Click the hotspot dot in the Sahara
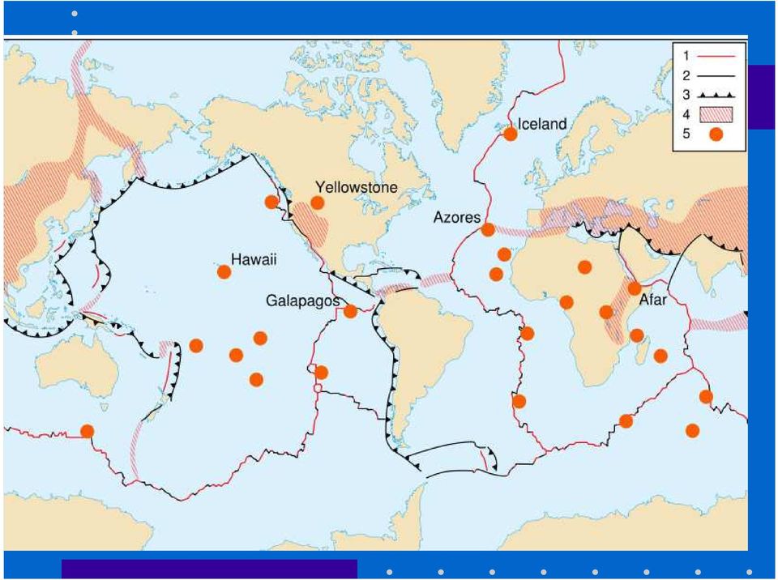Screen dimensions: 778x580 [584, 267]
